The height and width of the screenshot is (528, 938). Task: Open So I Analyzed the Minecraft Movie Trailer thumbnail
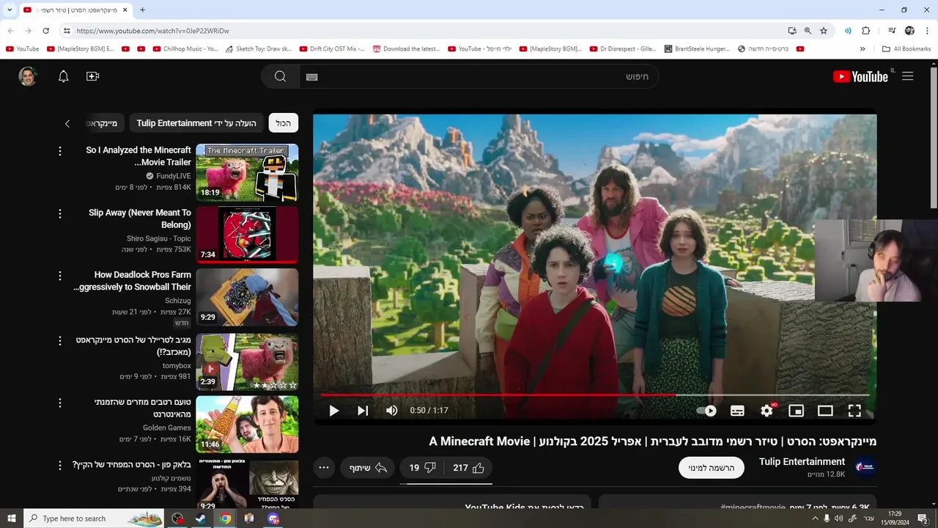[x=247, y=173]
